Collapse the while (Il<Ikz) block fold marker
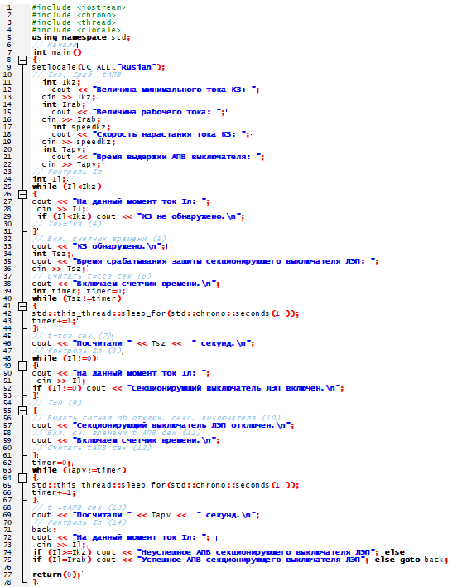 pos(23,194)
